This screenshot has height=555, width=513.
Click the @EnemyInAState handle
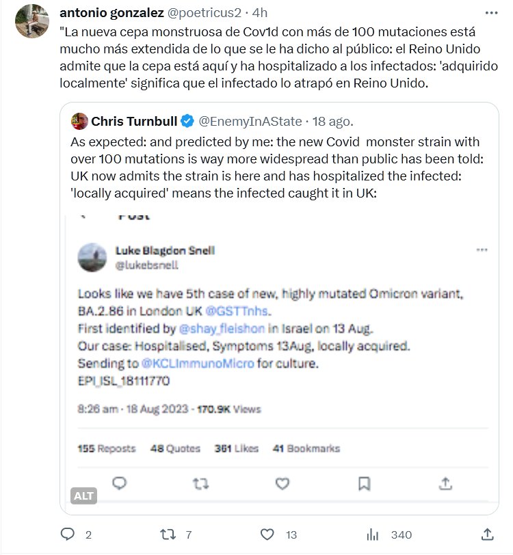point(250,122)
